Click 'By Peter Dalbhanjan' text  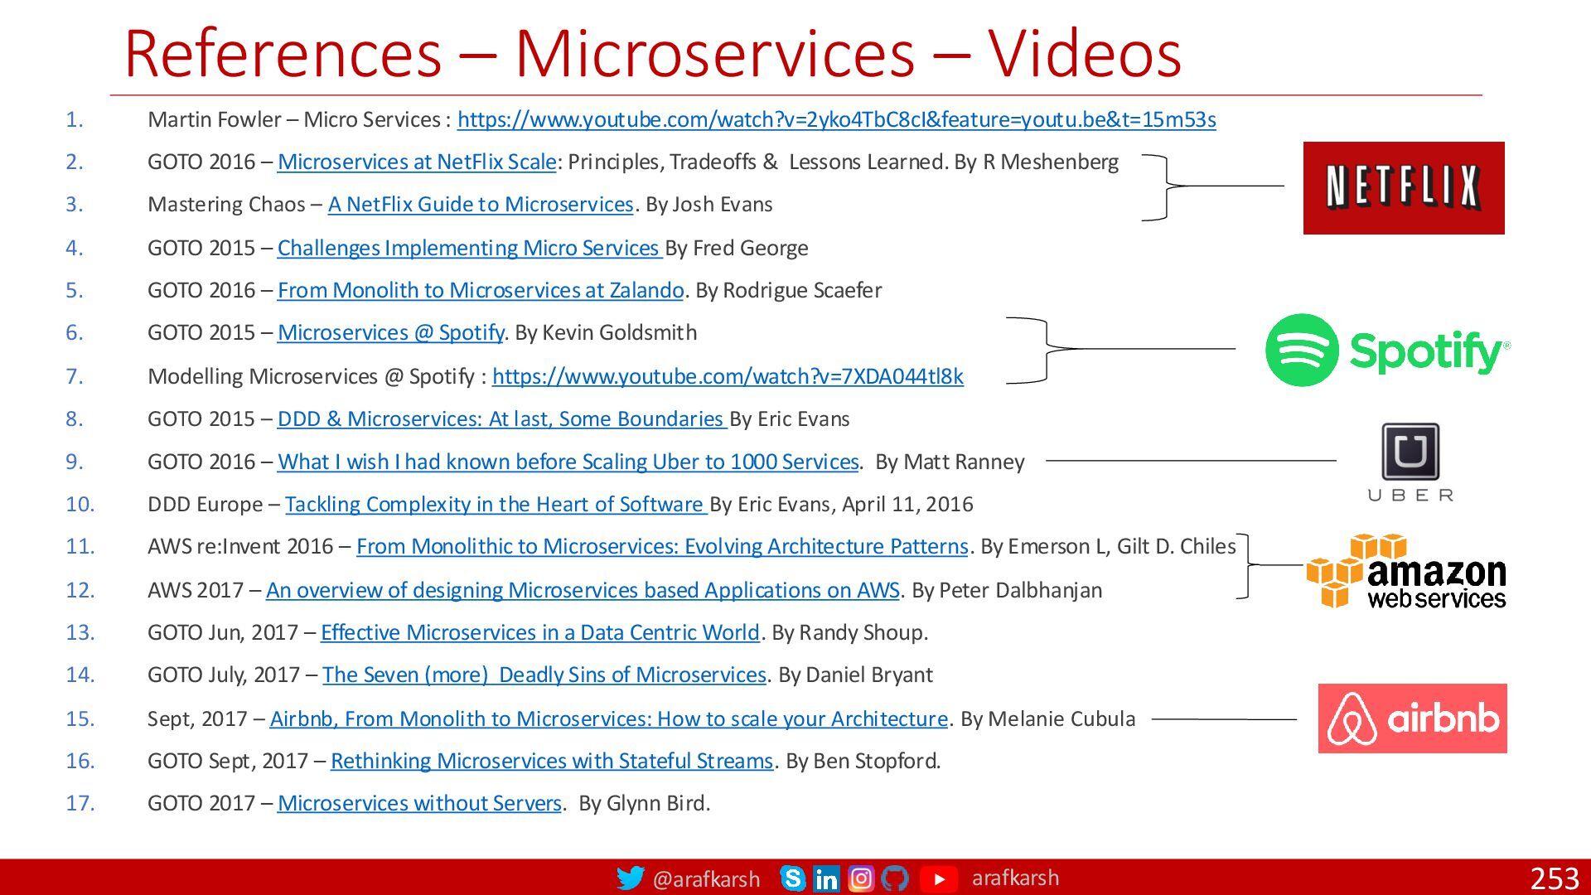coord(1007,590)
